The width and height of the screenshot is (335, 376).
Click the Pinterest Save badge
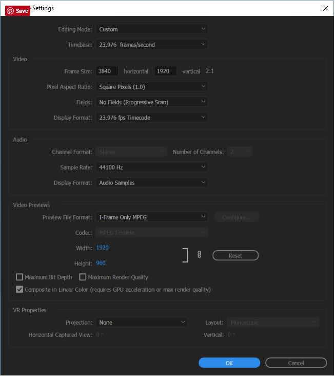18,11
